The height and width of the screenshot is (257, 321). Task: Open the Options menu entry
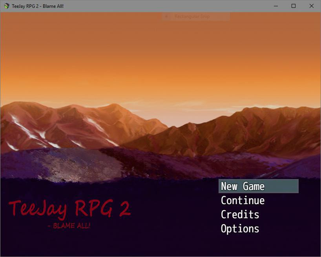(x=240, y=228)
